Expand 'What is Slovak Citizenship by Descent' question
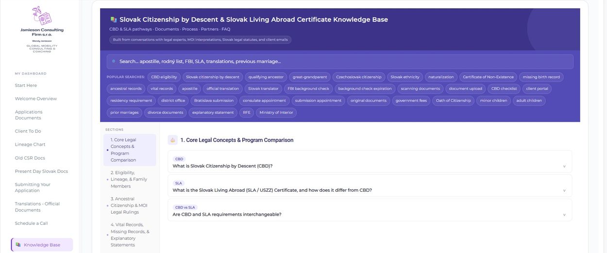The width and height of the screenshot is (607, 253). tap(370, 161)
